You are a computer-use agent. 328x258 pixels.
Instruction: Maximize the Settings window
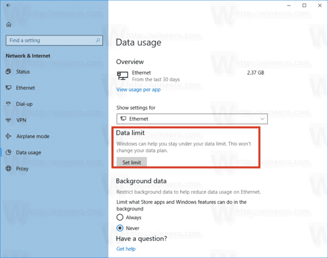point(304,5)
